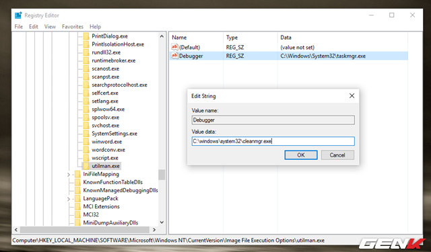
Task: Select the Debugger string value icon
Action: pos(174,56)
